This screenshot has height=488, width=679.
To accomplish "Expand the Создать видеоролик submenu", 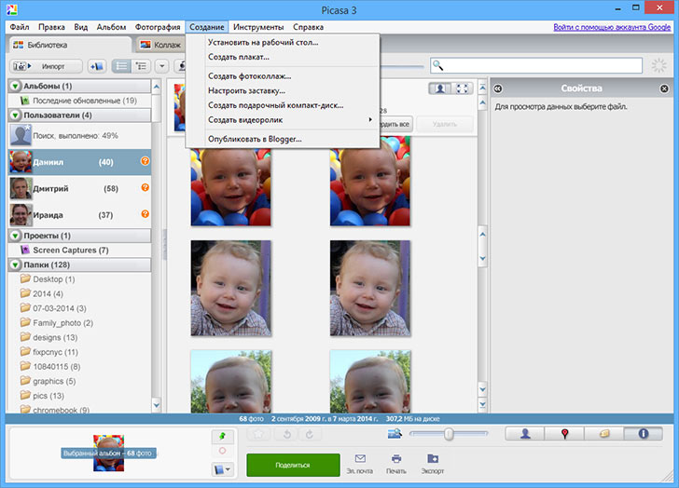I will (x=283, y=120).
